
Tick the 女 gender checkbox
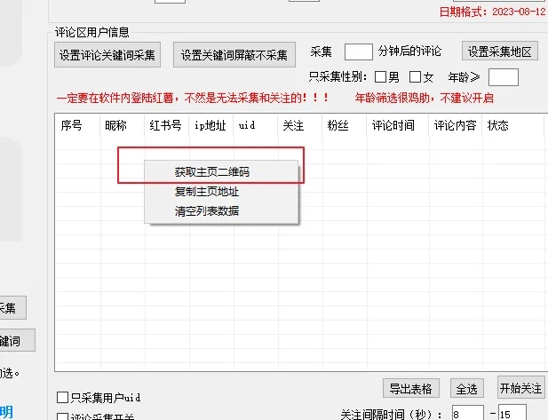point(415,77)
